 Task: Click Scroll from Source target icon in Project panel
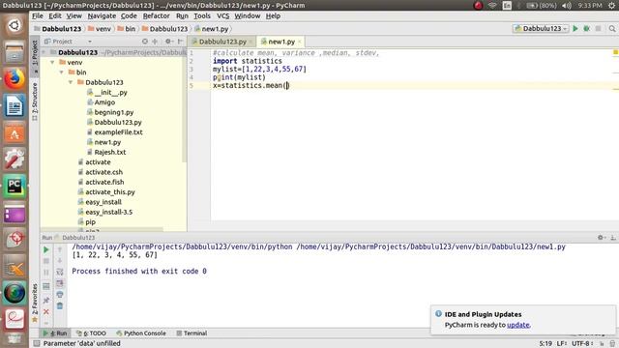145,42
